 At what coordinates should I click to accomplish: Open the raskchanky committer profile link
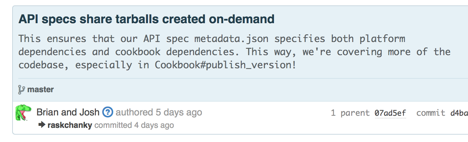[70, 126]
